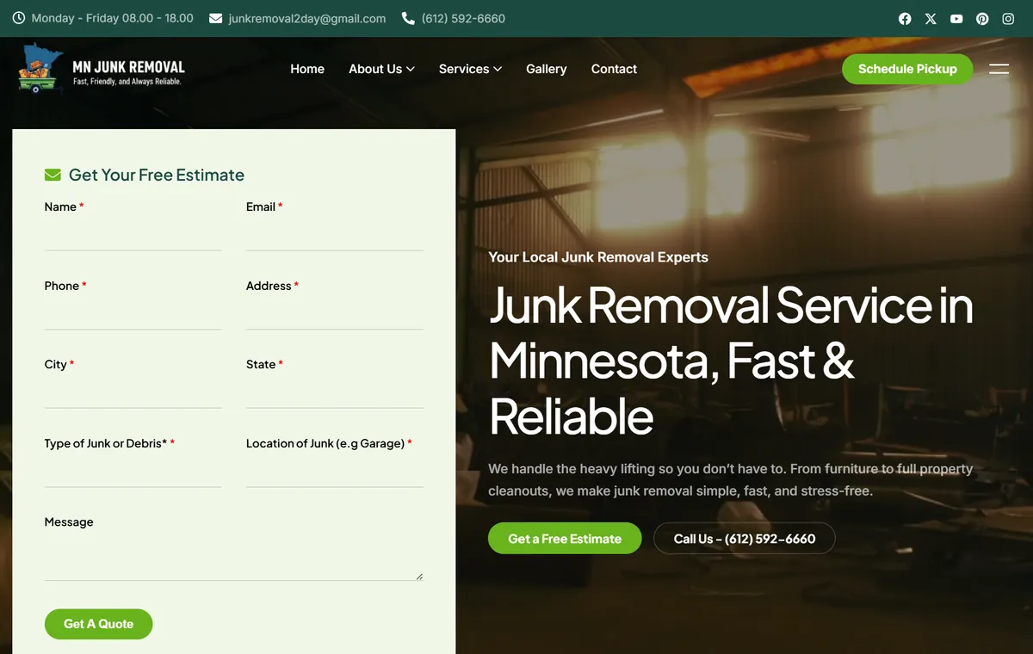
Task: Open the Pinterest social icon
Action: pos(982,18)
